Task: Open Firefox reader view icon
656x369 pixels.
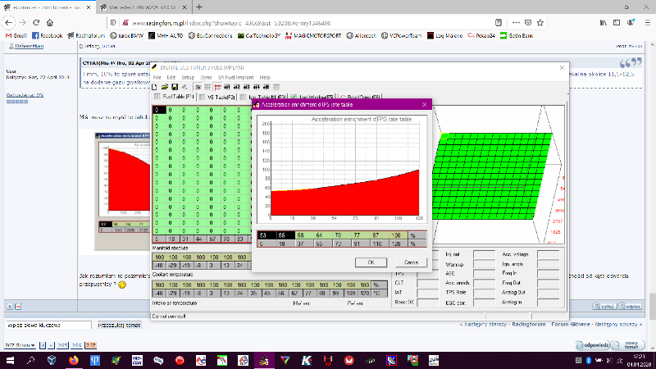Action: [x=499, y=23]
